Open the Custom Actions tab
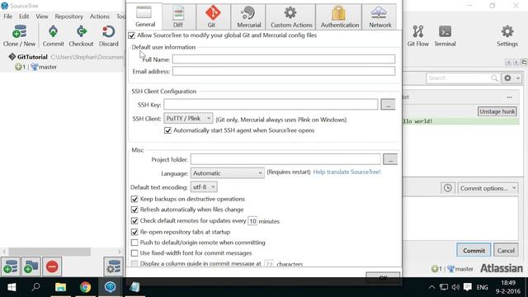The image size is (528, 297). (x=291, y=16)
